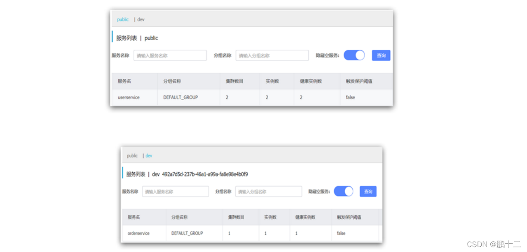The image size is (527, 252).
Task: Click DEFAULT_GROUP in the userservice row
Action: tap(180, 97)
